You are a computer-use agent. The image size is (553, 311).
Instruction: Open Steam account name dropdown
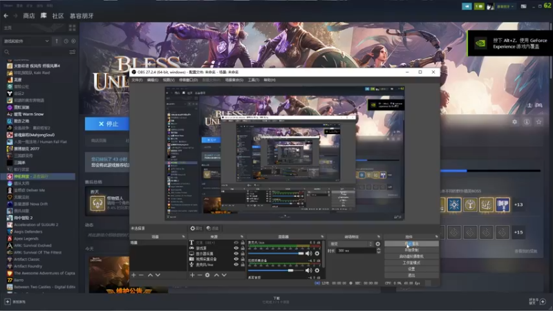(505, 6)
